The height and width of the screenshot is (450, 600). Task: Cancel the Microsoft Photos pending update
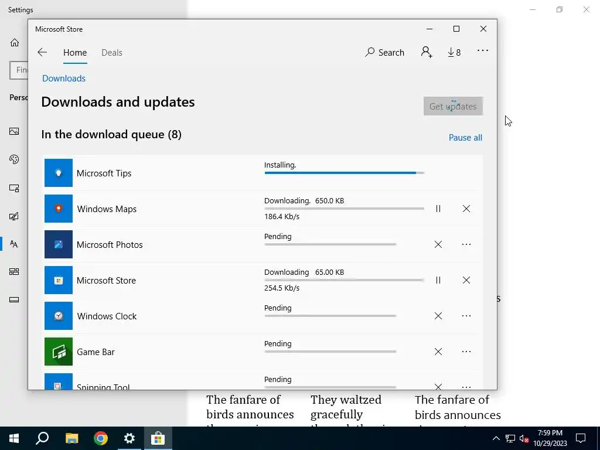tap(438, 244)
